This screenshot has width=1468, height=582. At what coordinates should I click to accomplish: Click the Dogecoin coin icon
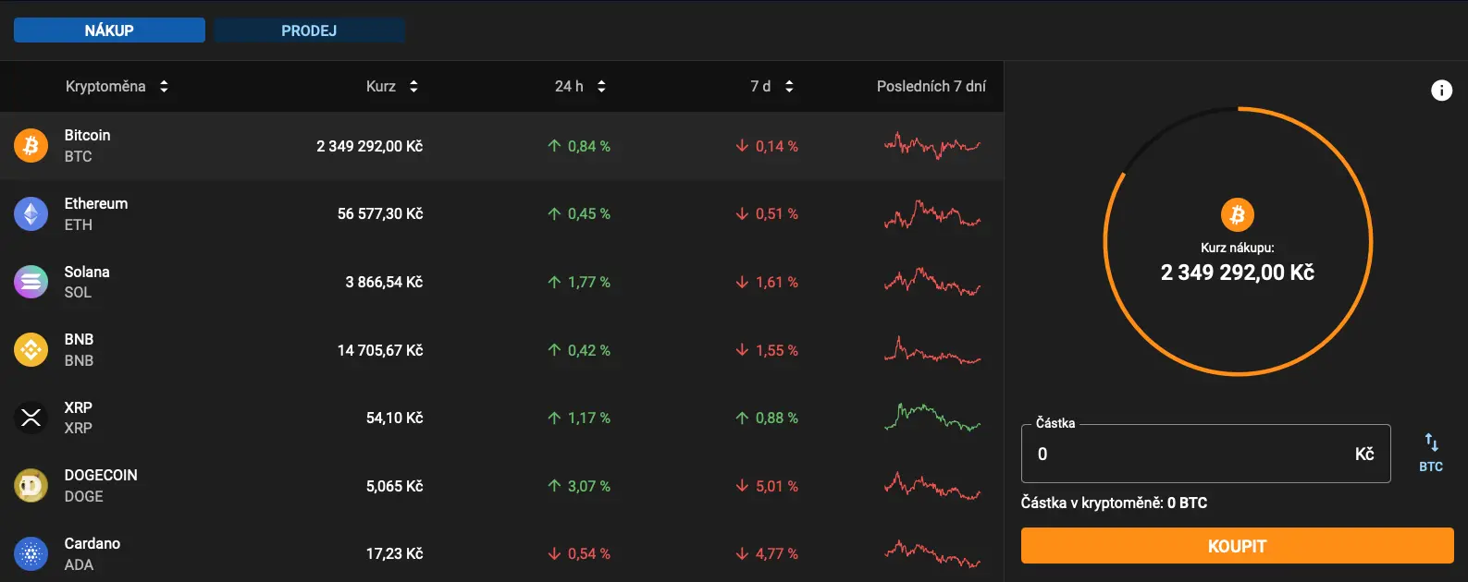pos(31,486)
